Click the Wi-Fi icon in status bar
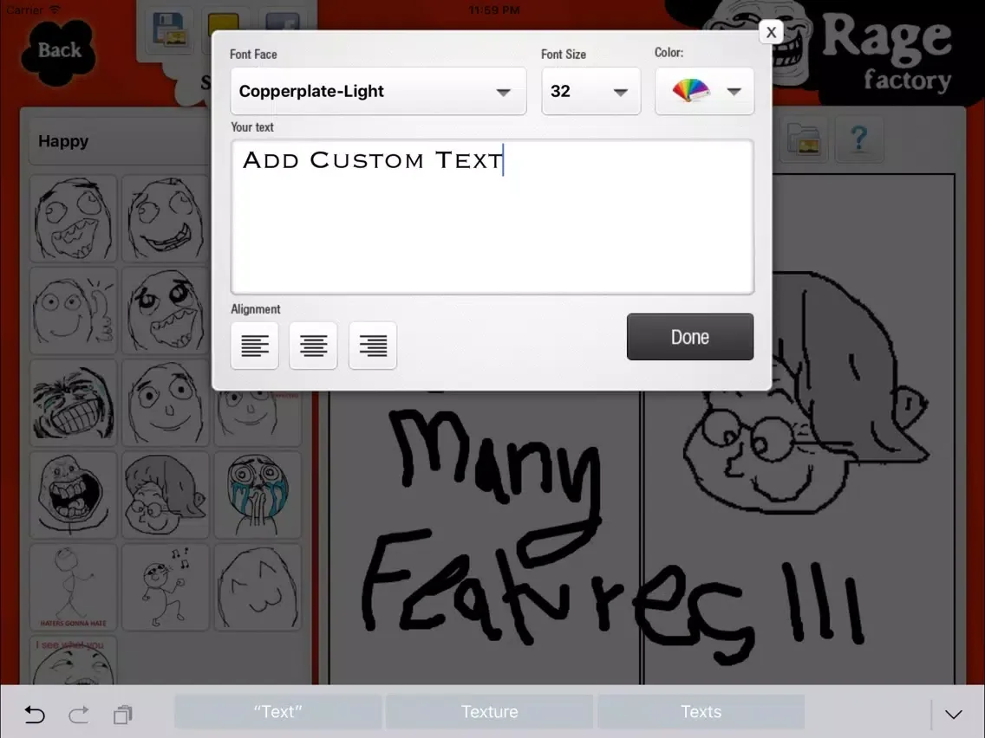The height and width of the screenshot is (738, 985). tap(55, 10)
